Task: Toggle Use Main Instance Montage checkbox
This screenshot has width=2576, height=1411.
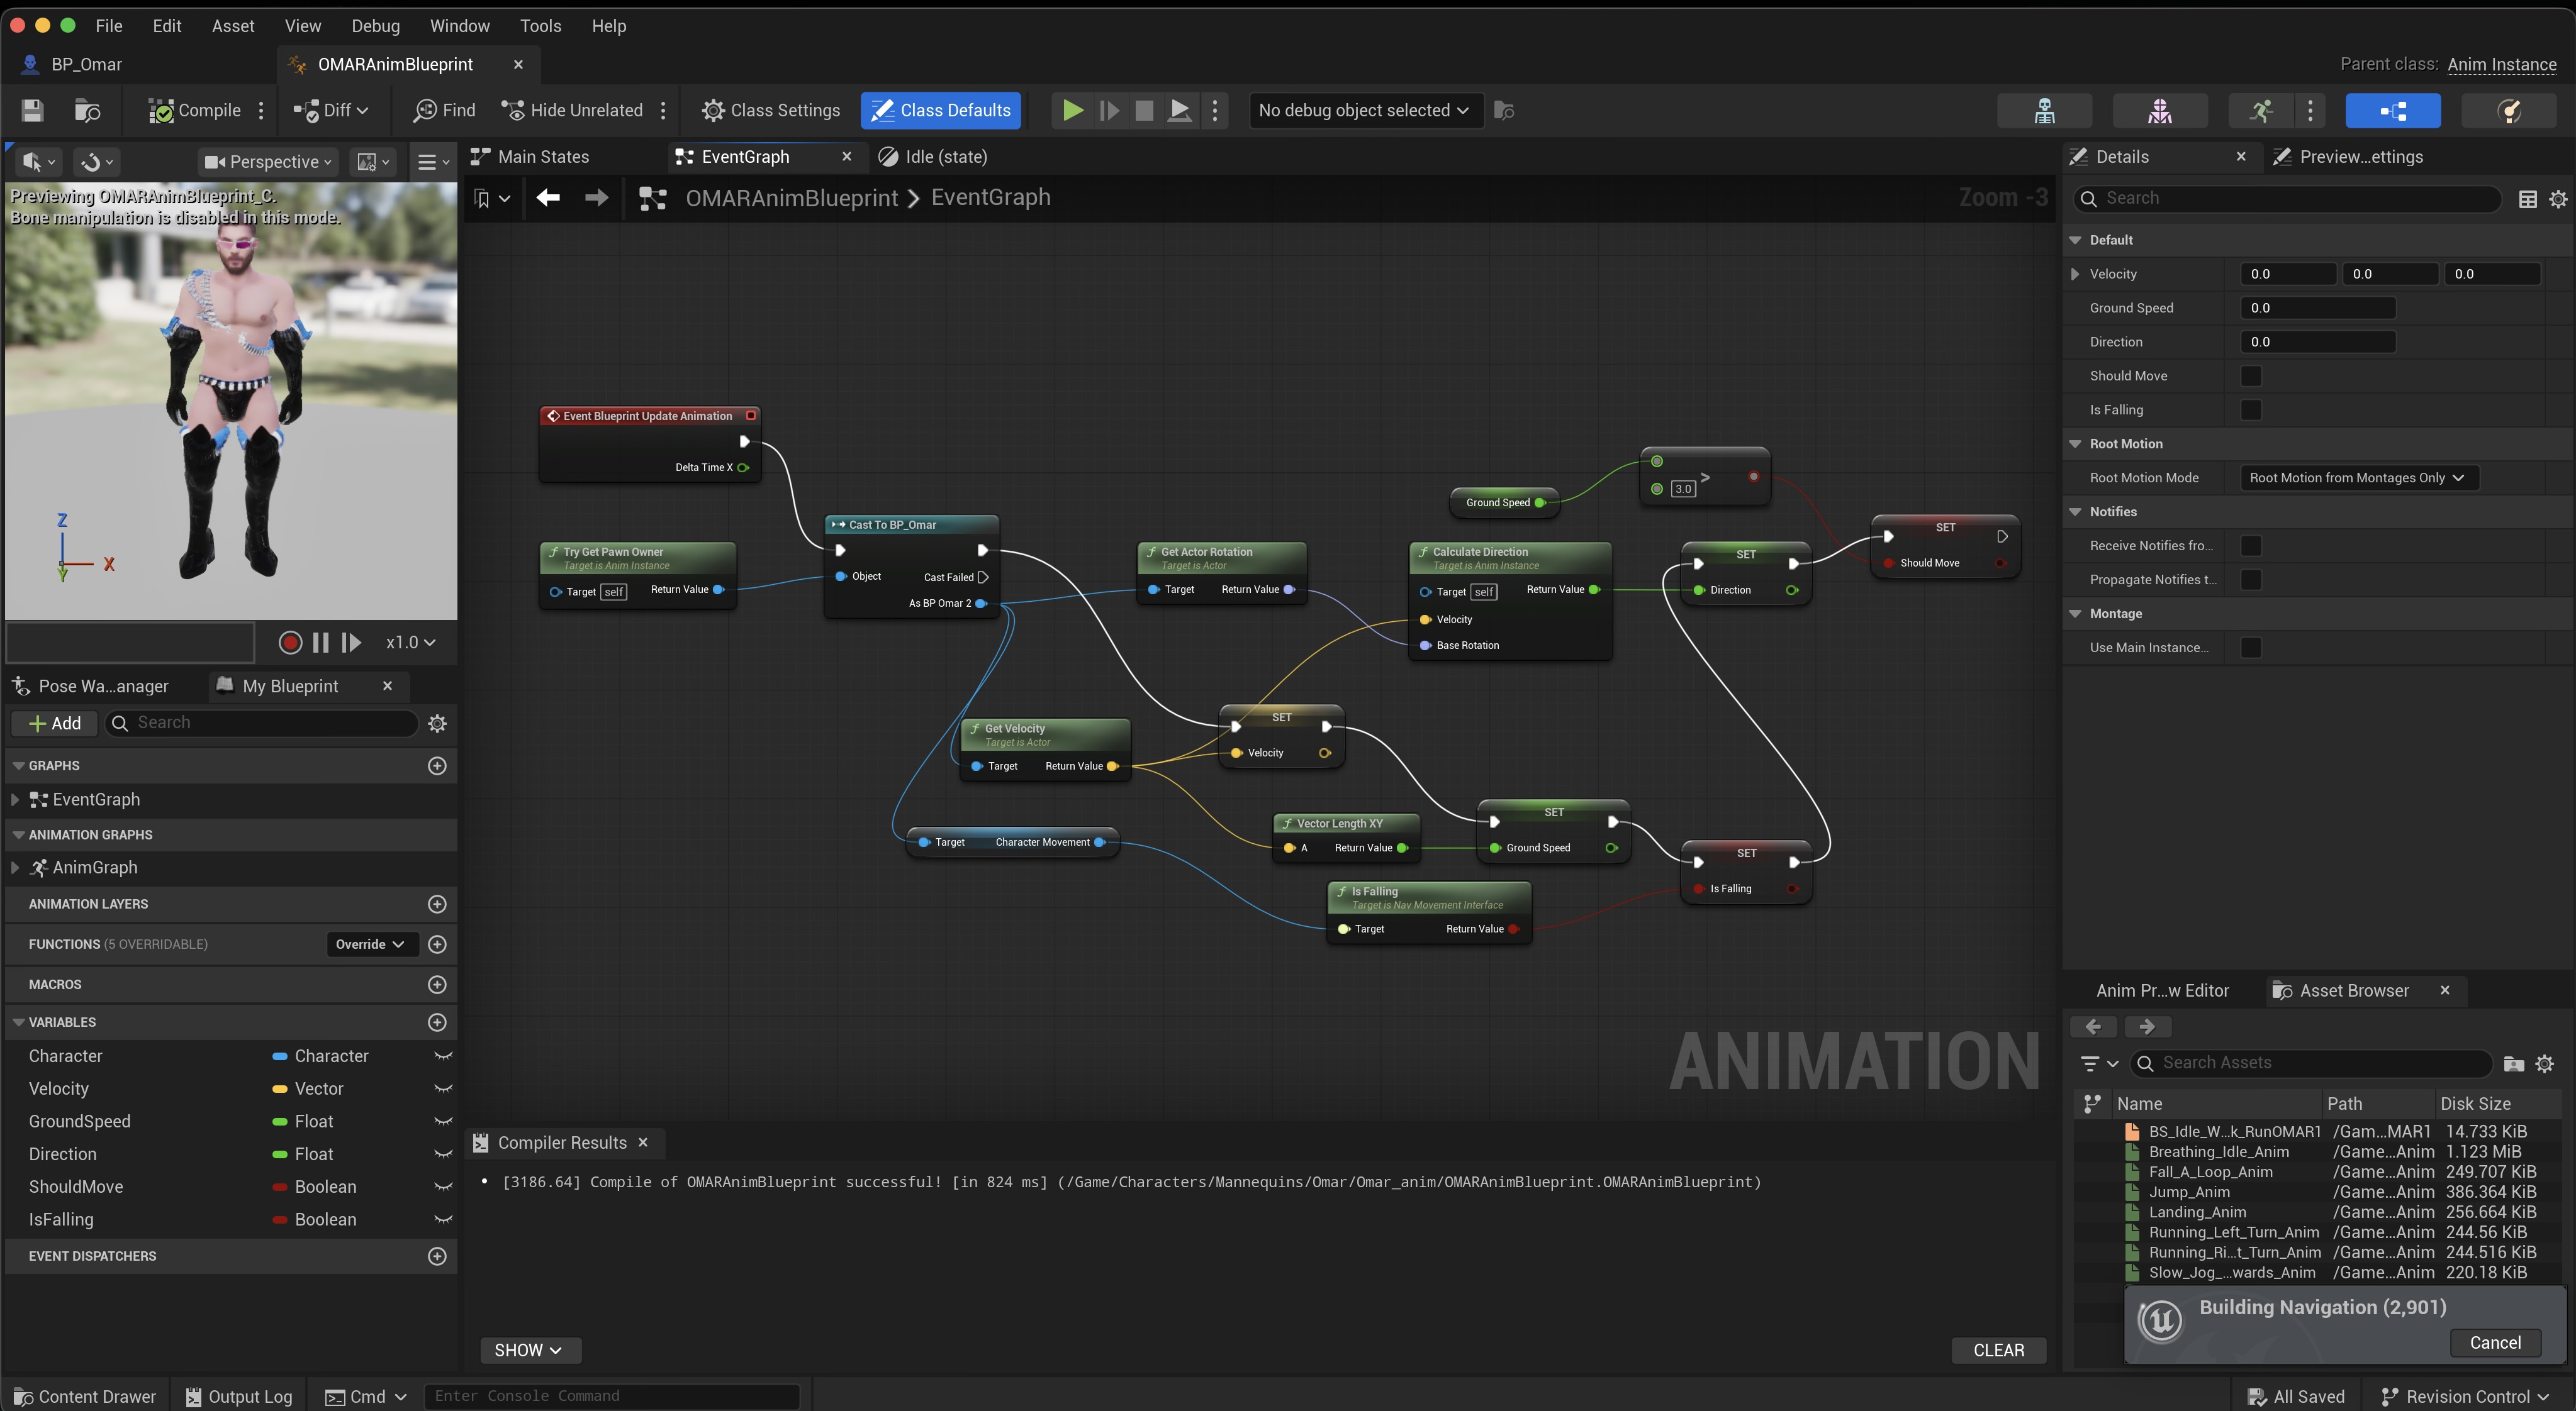Action: click(2251, 648)
